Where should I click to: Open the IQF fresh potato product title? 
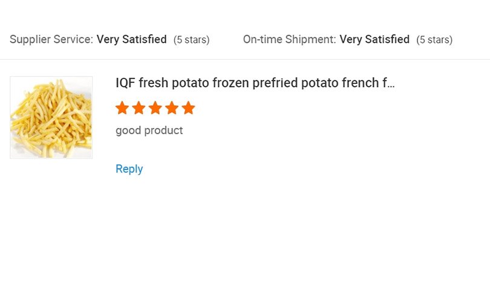[254, 83]
